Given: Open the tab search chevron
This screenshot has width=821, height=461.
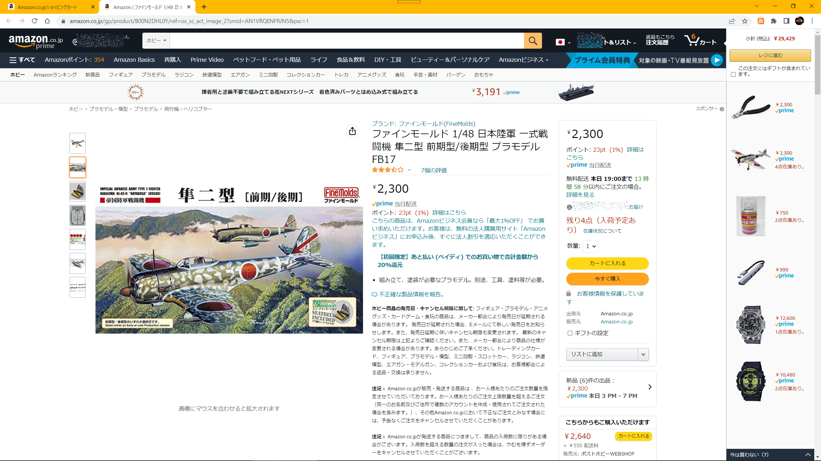Looking at the screenshot, I should 757,6.
